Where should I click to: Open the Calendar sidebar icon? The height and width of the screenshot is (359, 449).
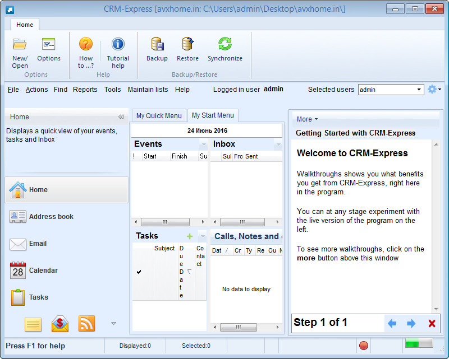[x=18, y=271]
